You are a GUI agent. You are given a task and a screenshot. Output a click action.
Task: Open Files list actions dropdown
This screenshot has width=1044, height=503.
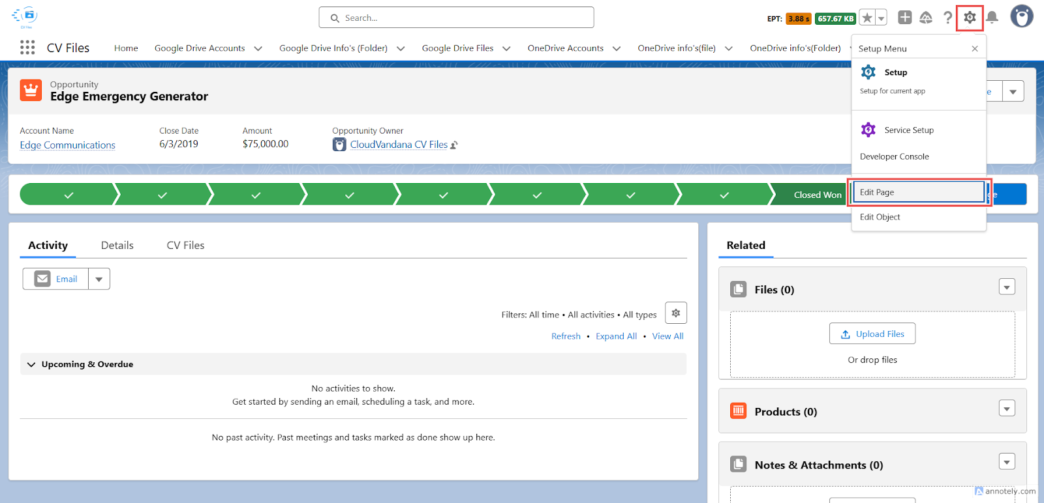(x=1007, y=287)
